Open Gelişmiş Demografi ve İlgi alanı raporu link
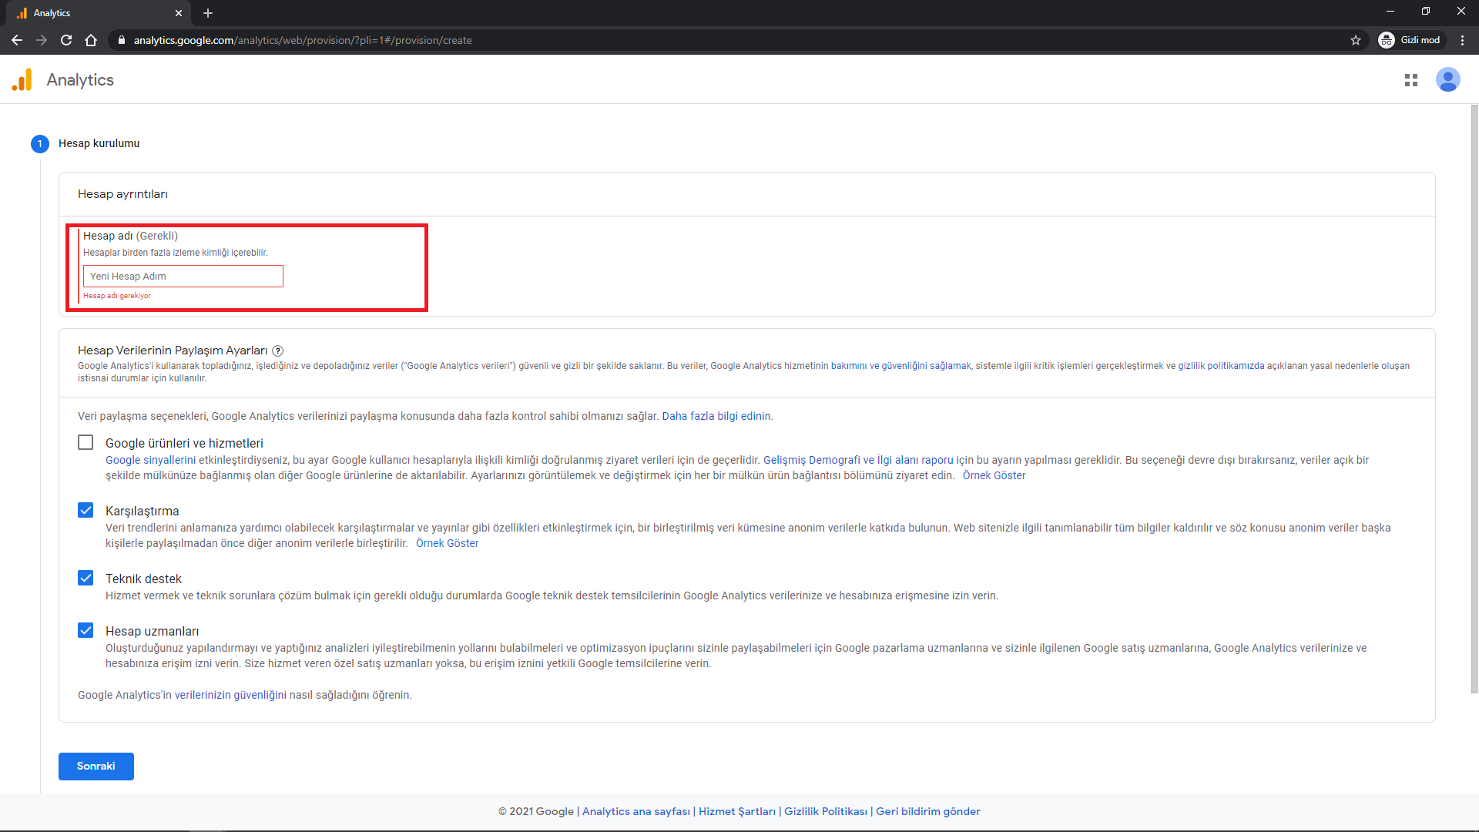The height and width of the screenshot is (832, 1479). (x=858, y=460)
